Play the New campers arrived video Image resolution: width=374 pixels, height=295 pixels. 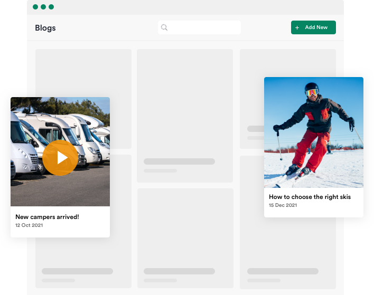(60, 158)
